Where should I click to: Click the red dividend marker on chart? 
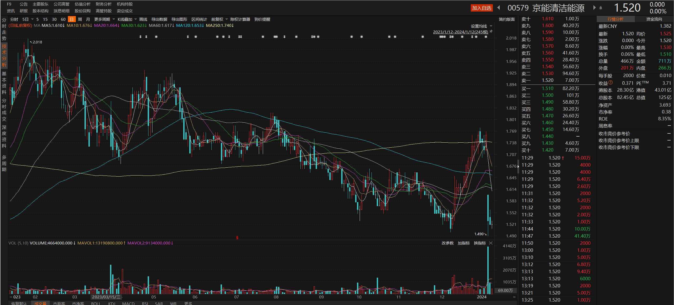237,238
